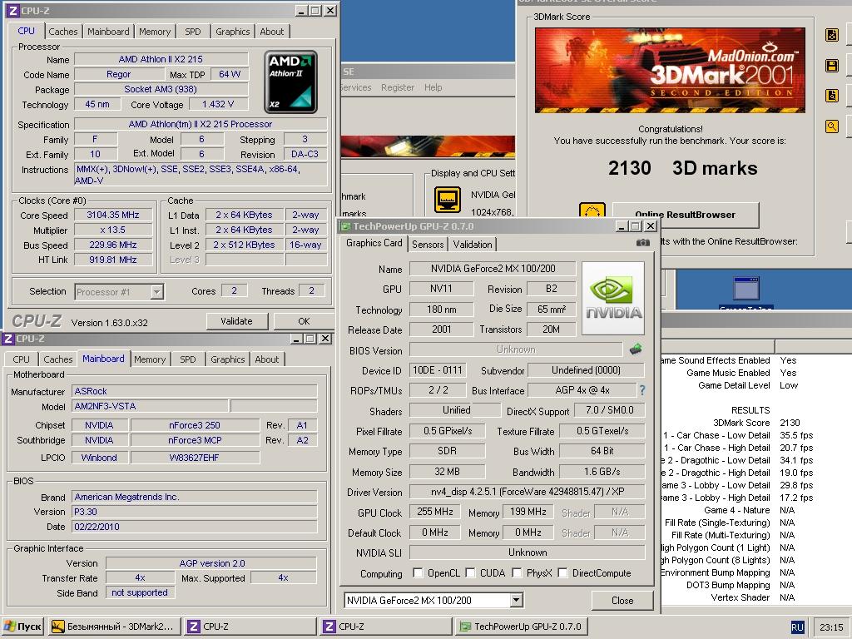
Task: Click the magnifier icon in 3DMark sidebar
Action: tap(831, 126)
